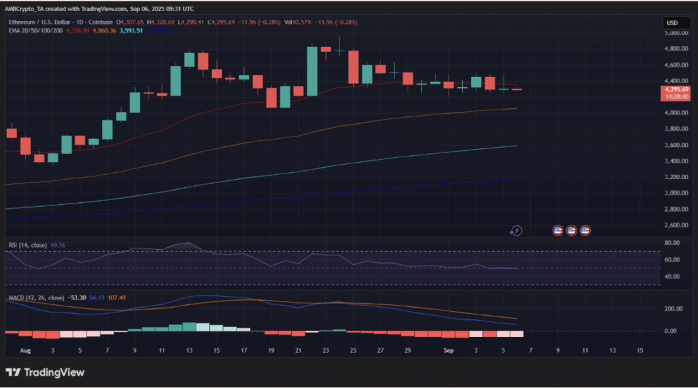
Task: Click the EMA value 4,060.36
Action: click(x=104, y=31)
